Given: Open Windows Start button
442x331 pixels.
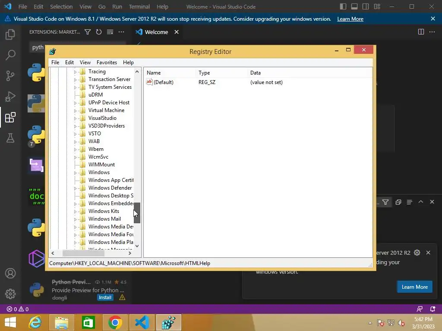Looking at the screenshot, I should point(10,322).
